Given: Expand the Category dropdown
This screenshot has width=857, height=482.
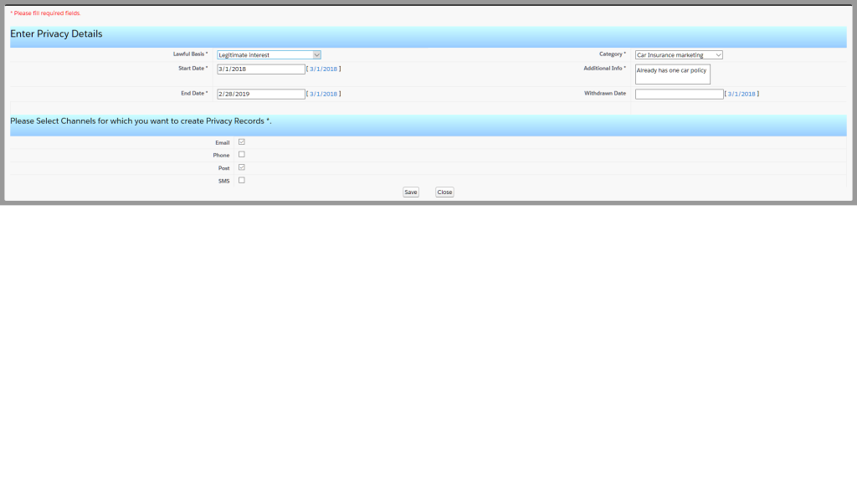Looking at the screenshot, I should [x=678, y=55].
